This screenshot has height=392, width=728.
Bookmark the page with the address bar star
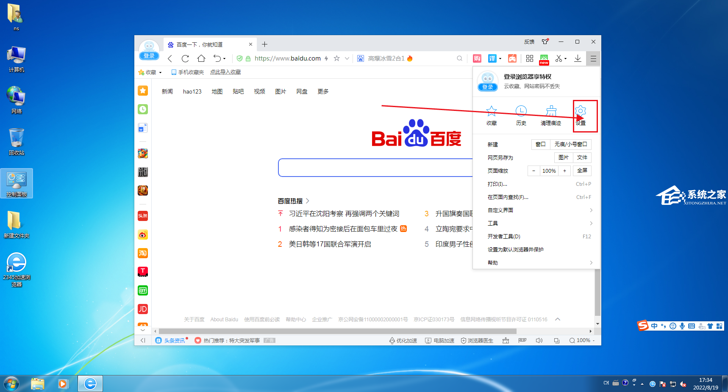point(336,58)
